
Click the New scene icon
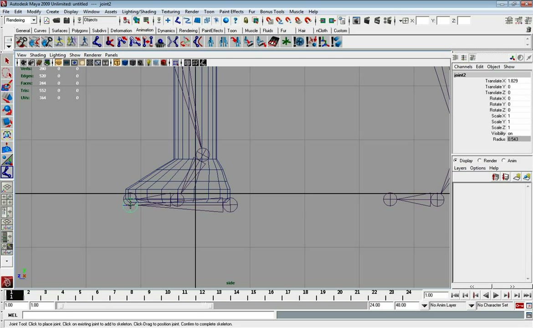(46, 21)
